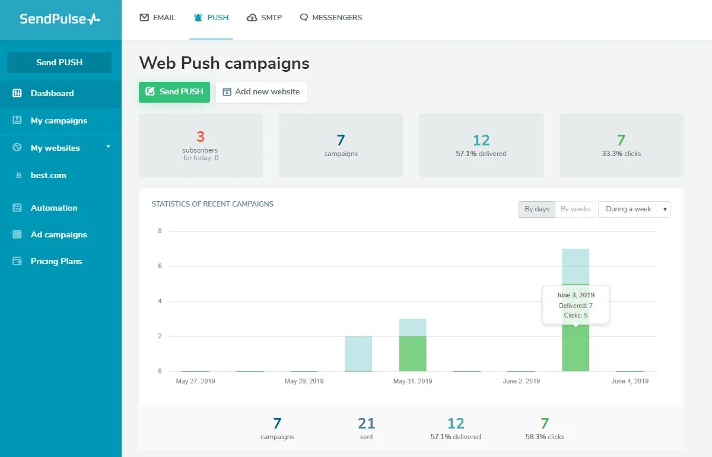The image size is (712, 457).
Task: Click the May 27, 2019 axis label
Action: [196, 381]
